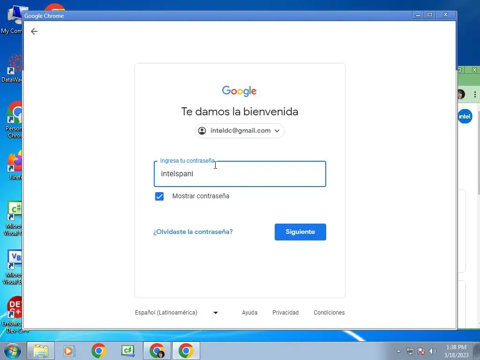The image size is (480, 360).
Task: Click the Siguiente button
Action: 300,232
